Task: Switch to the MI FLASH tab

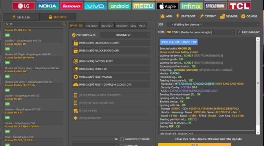Action: click(21, 17)
